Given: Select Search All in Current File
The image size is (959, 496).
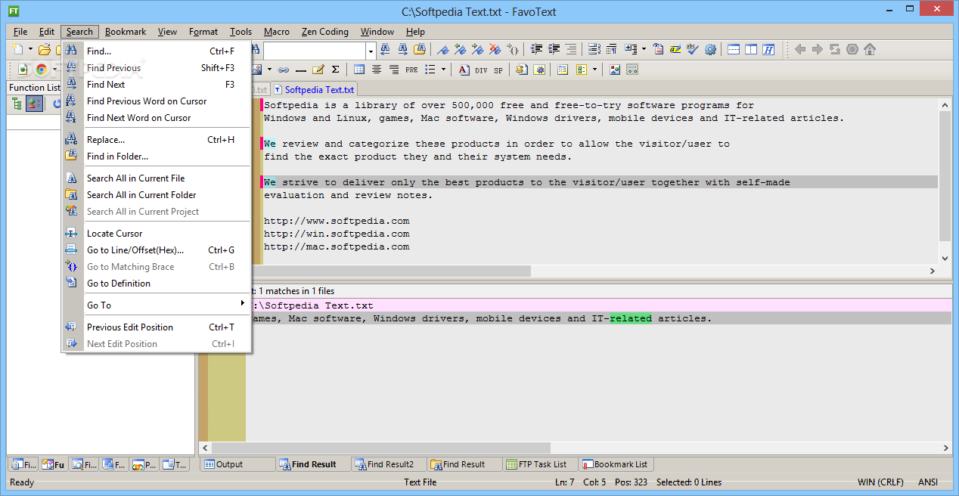Looking at the screenshot, I should click(x=156, y=178).
